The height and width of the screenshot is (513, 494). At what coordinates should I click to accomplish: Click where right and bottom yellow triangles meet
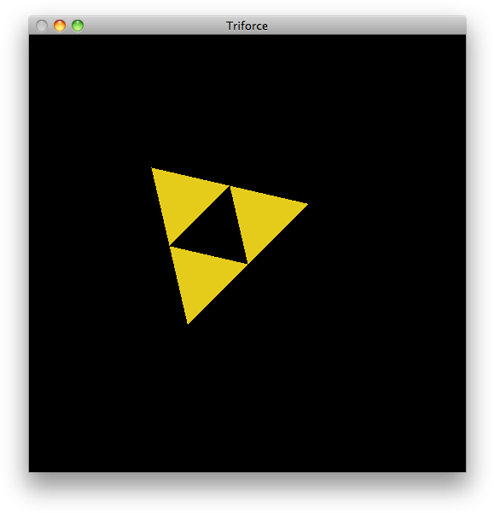coord(247,264)
